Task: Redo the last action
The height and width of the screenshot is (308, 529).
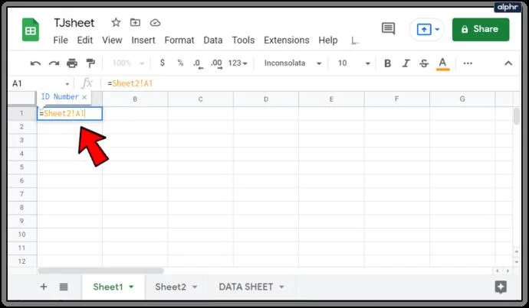Action: click(54, 63)
